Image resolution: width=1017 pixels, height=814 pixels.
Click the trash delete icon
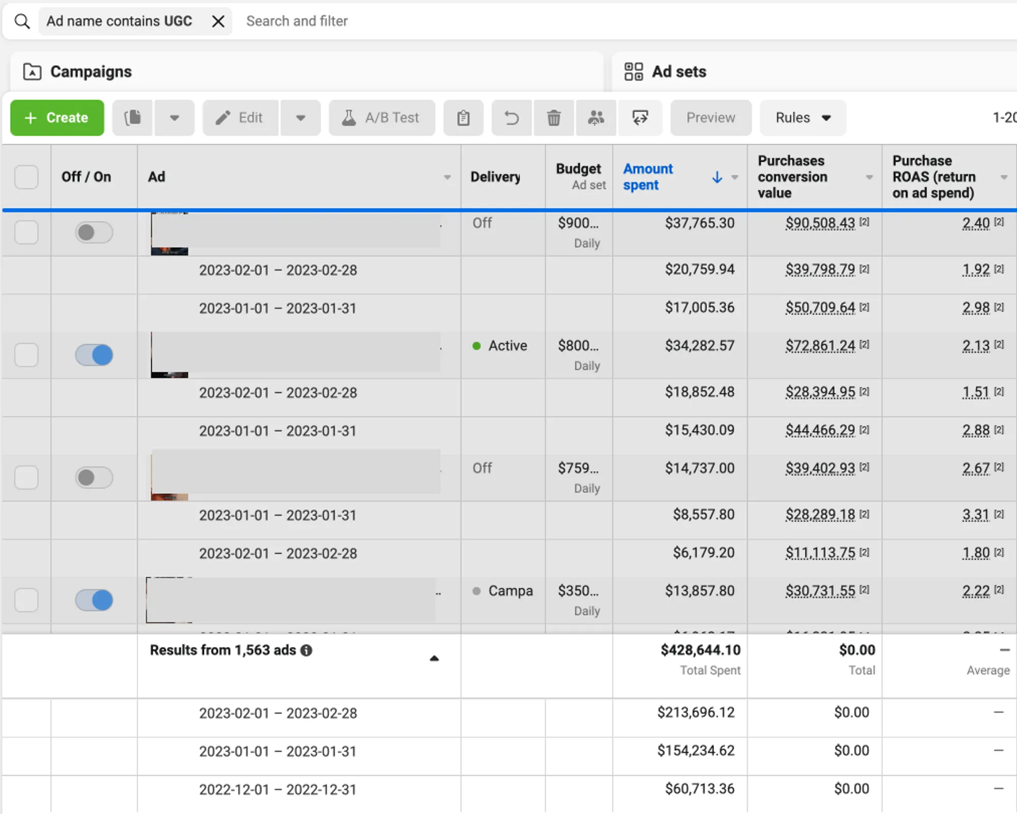554,118
